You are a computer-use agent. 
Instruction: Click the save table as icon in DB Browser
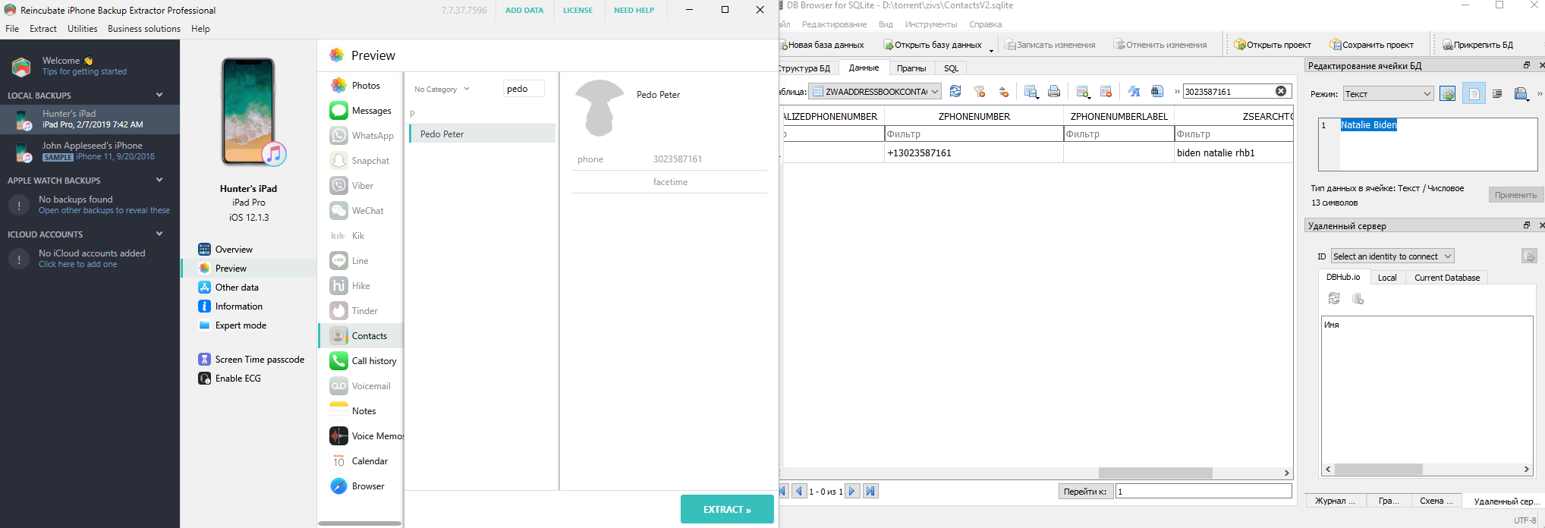1031,91
